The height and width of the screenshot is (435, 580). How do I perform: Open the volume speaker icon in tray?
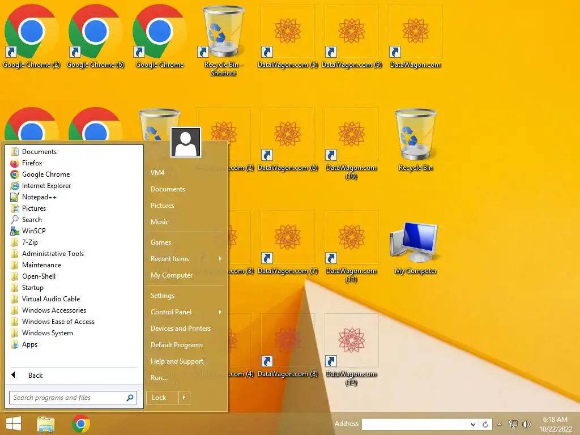pyautogui.click(x=526, y=424)
